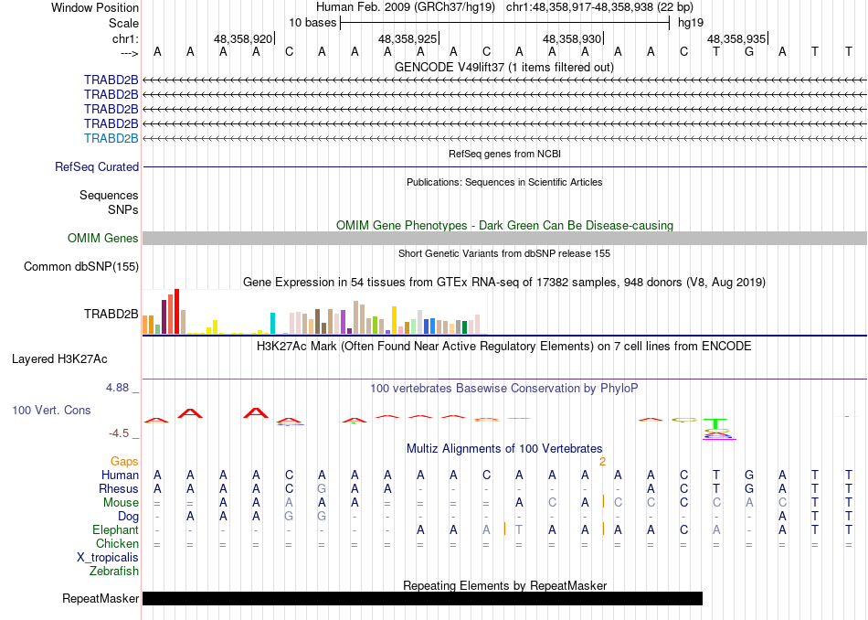This screenshot has width=868, height=620.
Task: Click the tallest red GTEx expression bar
Action: [x=176, y=312]
